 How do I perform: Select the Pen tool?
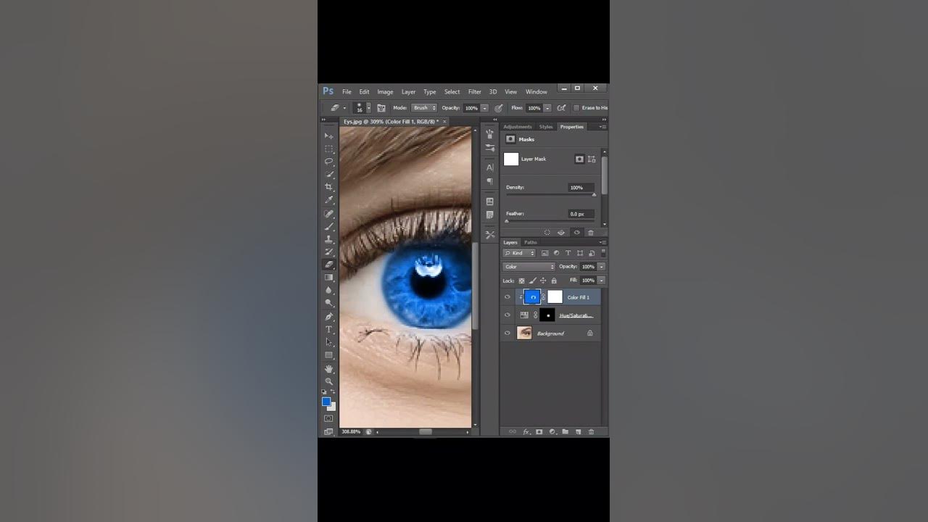pyautogui.click(x=328, y=317)
